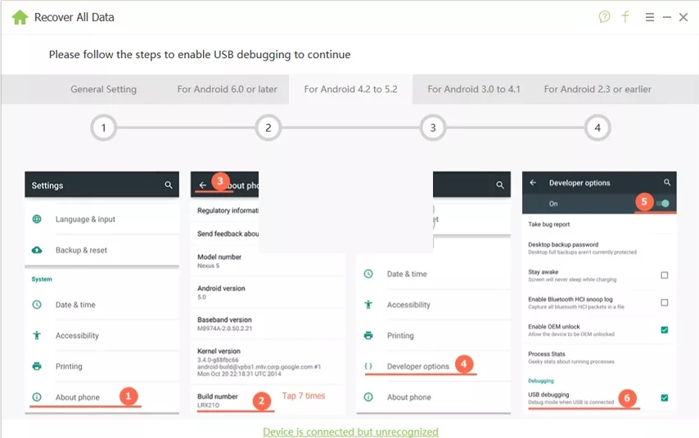Screen dimensions: 699x438
Task: Open the For Android 3.0 to 4.1 tab
Action: point(474,89)
